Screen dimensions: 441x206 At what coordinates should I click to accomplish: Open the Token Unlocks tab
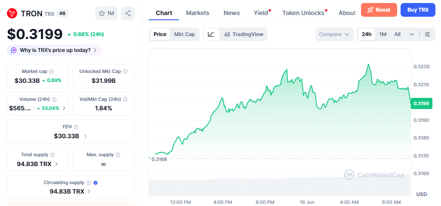pos(303,13)
